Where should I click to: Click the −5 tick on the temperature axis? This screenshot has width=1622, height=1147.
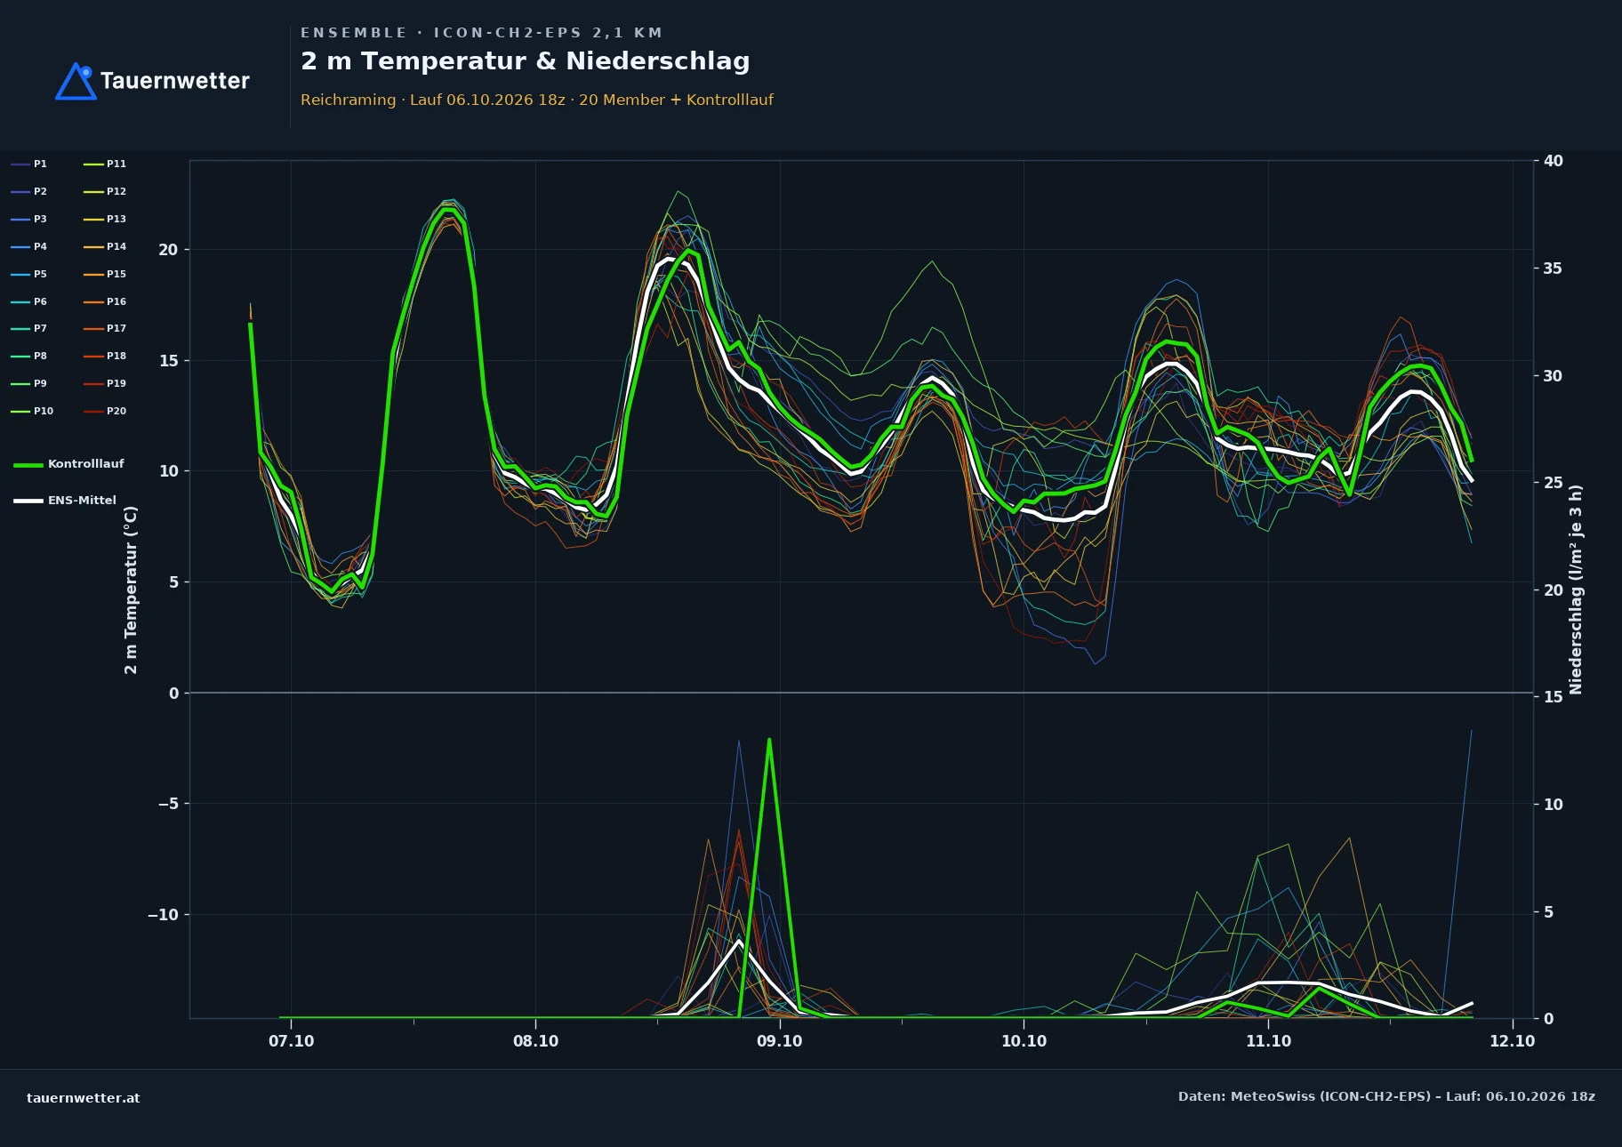point(168,804)
